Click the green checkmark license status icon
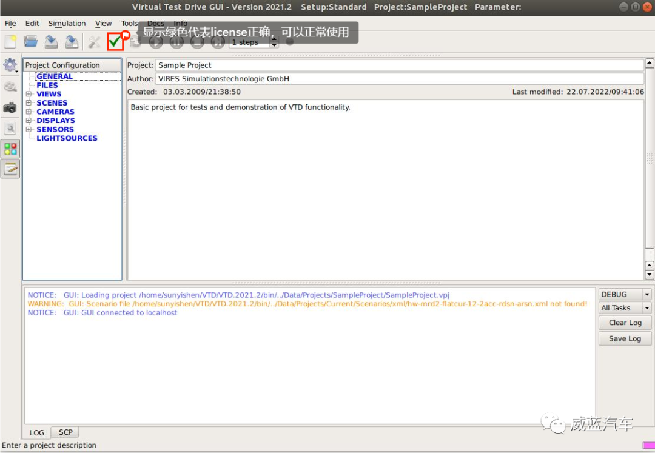The height and width of the screenshot is (453, 655). tap(115, 41)
